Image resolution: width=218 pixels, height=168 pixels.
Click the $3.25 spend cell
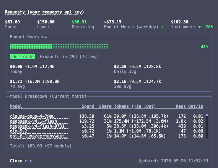(88, 126)
